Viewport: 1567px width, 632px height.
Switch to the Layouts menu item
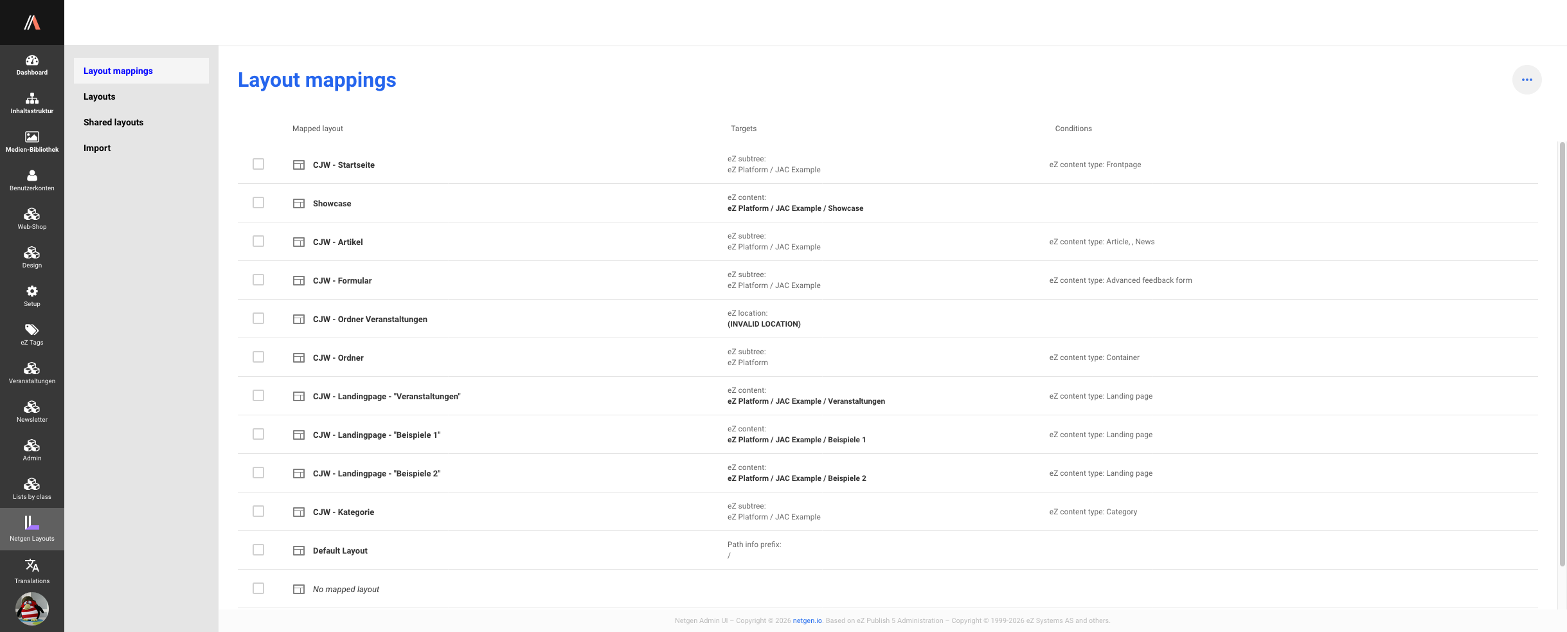pyautogui.click(x=100, y=96)
